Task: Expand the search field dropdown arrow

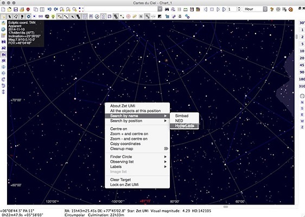Action: coord(160,9)
